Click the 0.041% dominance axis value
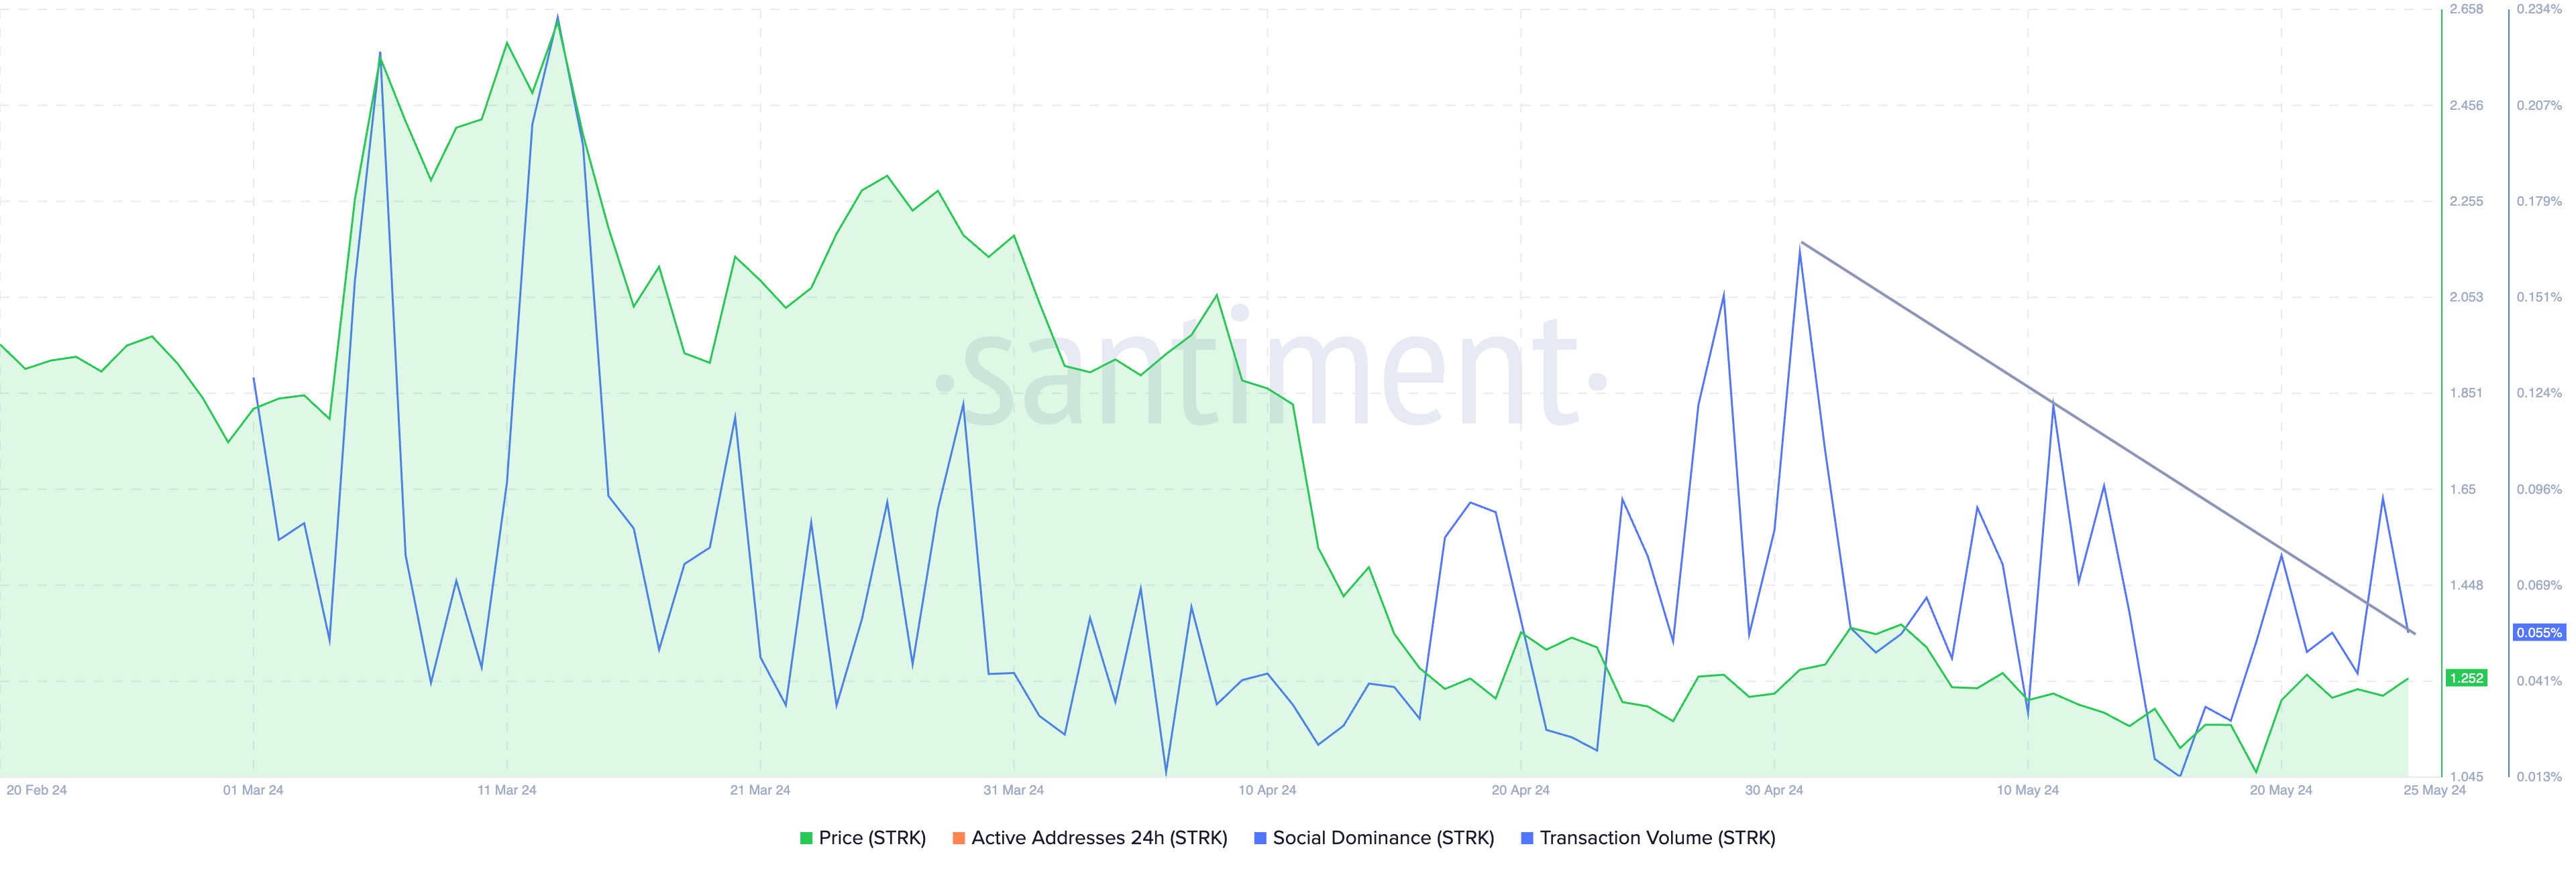2576x871 pixels. click(x=2539, y=681)
